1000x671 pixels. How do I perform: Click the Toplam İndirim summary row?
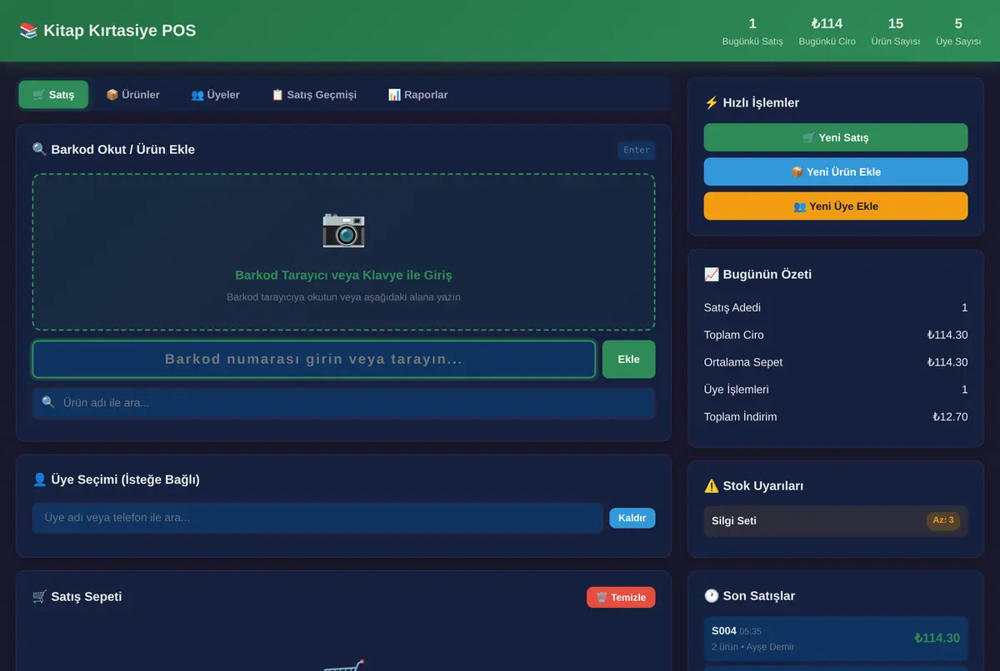[x=836, y=417]
